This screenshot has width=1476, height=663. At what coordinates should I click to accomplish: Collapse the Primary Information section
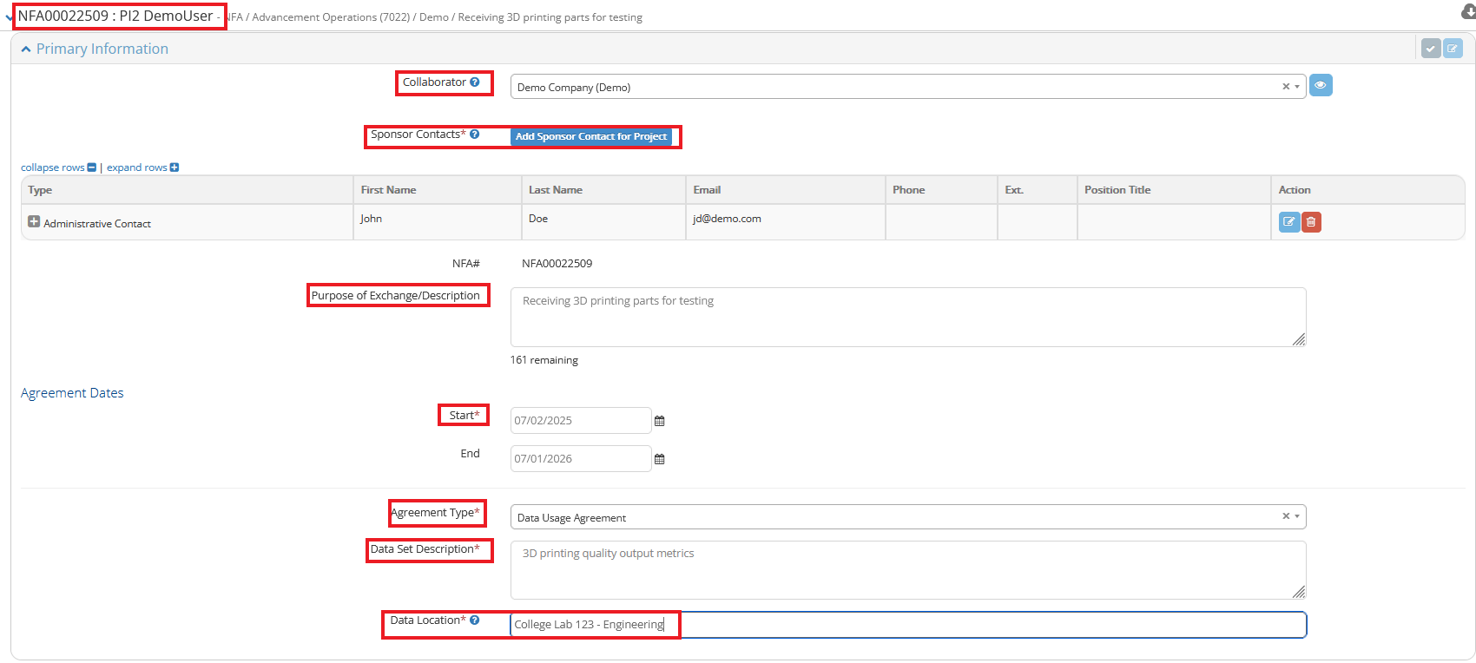[x=26, y=49]
